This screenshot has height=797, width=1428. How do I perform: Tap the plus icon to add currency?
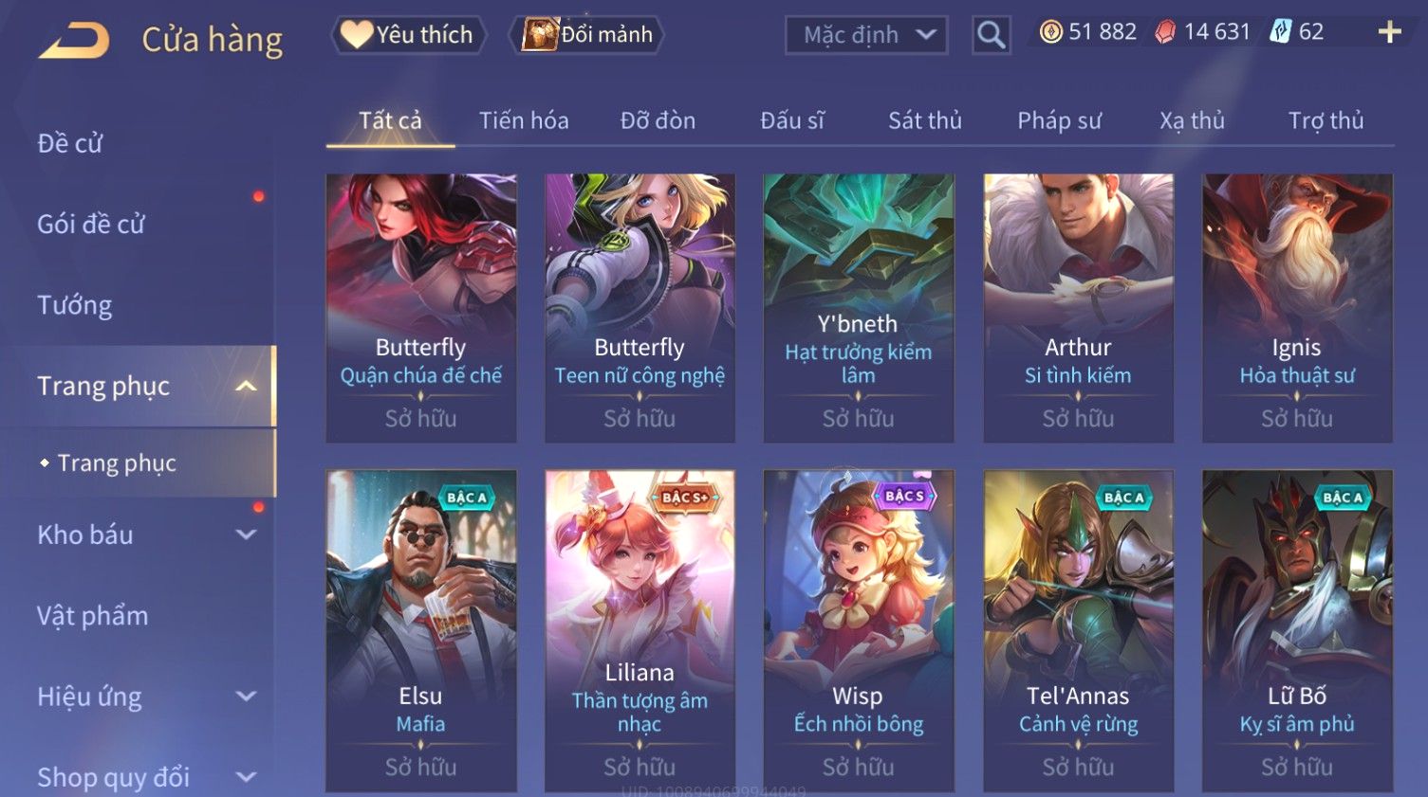(x=1389, y=32)
